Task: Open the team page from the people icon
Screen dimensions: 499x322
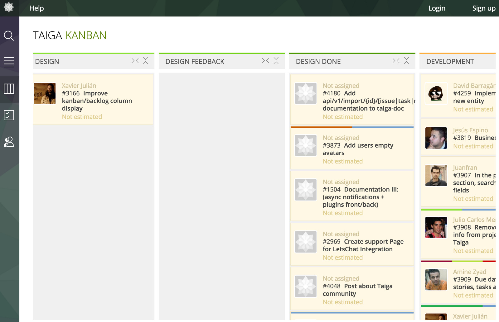Action: [9, 142]
